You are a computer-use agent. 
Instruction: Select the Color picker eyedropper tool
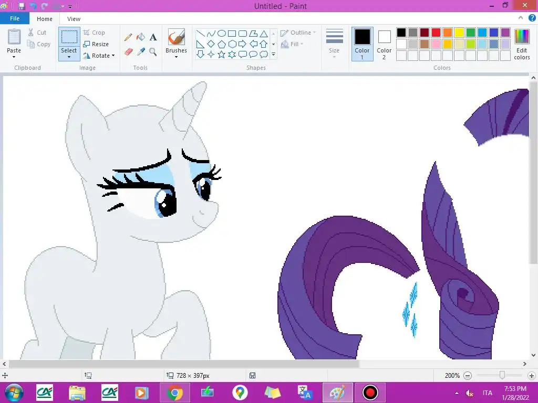coord(141,52)
